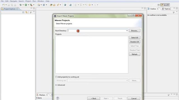Switch to the Task List tab
Screen dimensions: 179x100
click(x=166, y=9)
